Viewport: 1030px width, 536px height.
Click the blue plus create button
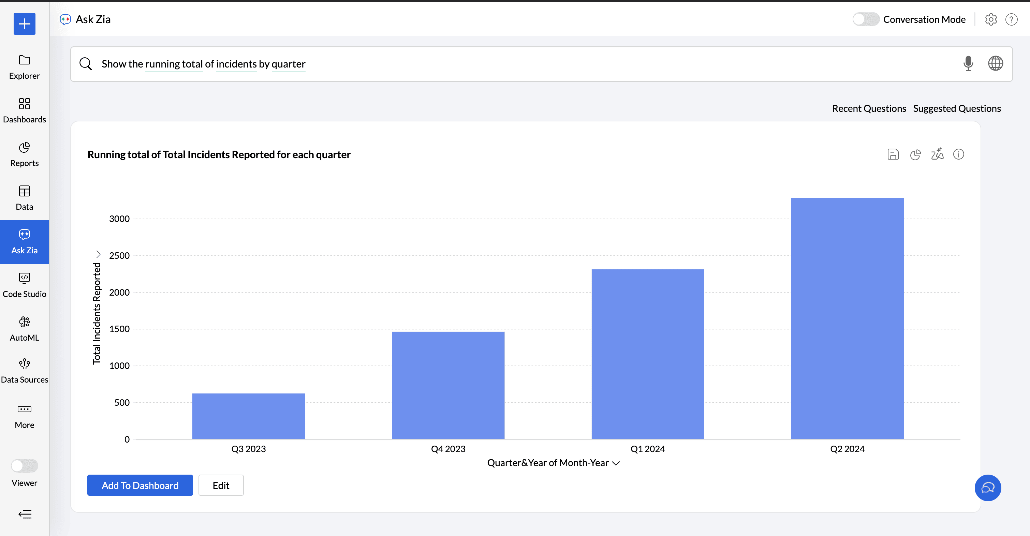coord(25,24)
